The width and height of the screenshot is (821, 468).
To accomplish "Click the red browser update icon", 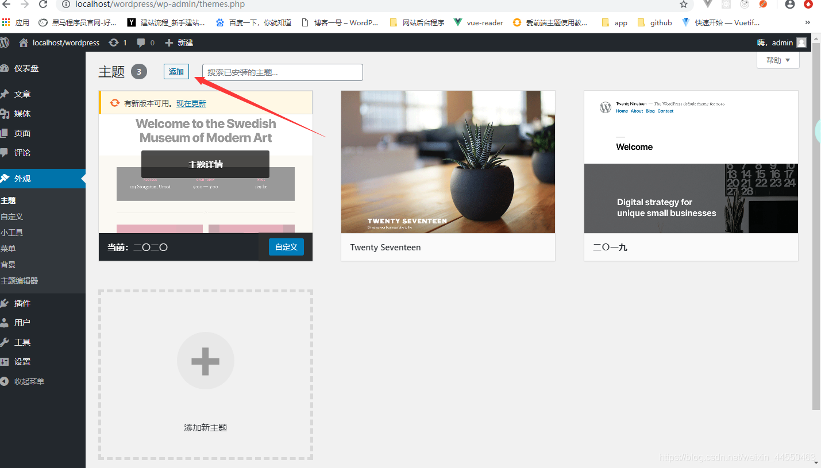I will [x=808, y=5].
